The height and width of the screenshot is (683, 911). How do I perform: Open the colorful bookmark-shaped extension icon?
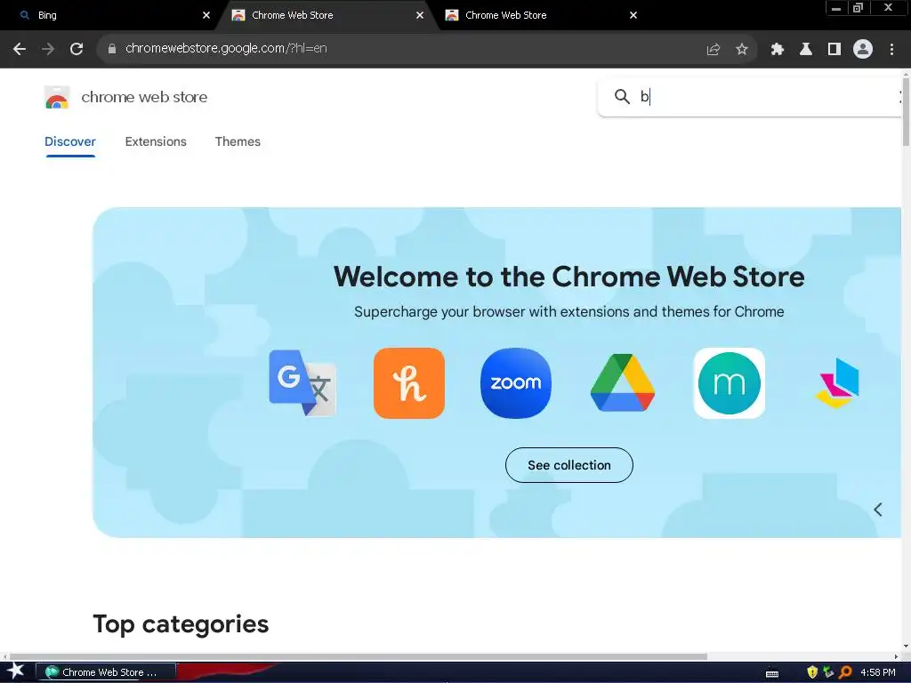[837, 382]
